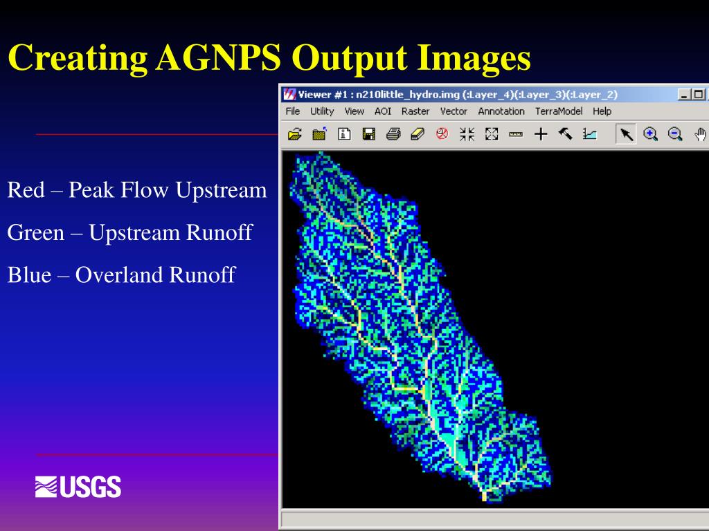Open the View menu

tap(354, 111)
